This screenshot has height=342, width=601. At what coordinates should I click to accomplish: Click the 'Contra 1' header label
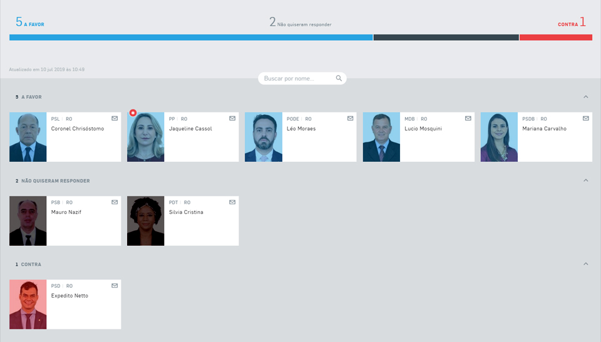(x=572, y=23)
